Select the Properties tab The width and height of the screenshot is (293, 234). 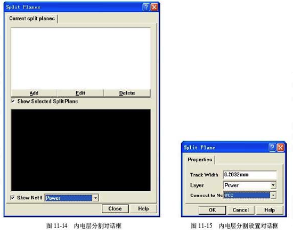click(200, 160)
